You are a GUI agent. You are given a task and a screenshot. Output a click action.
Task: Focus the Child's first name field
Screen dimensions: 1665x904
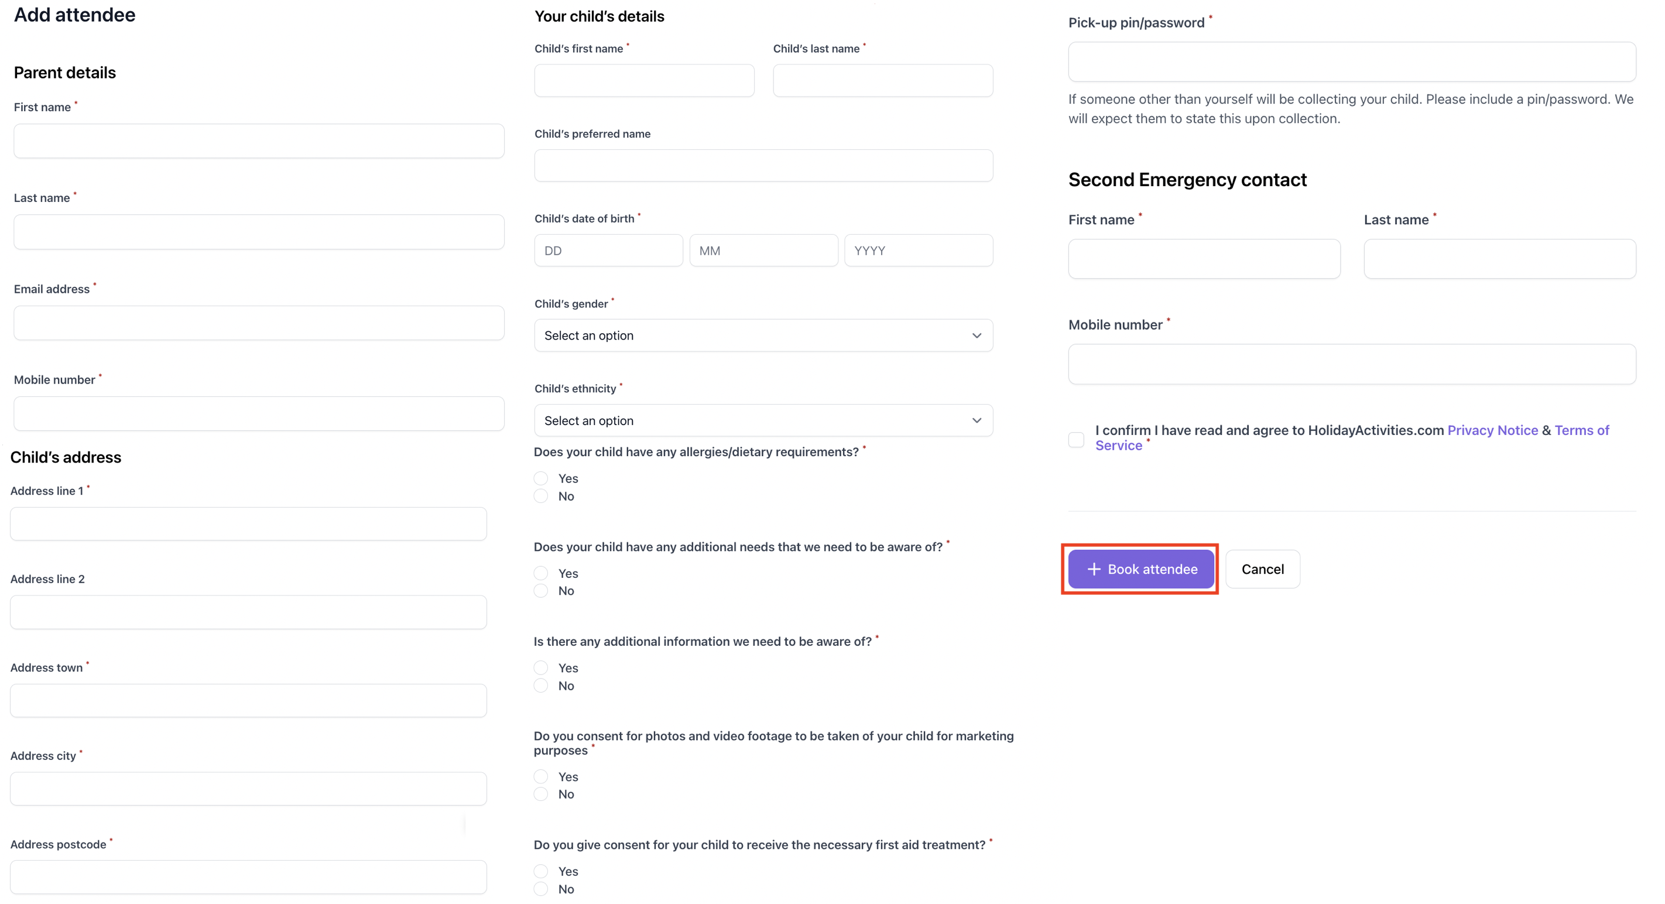[644, 81]
